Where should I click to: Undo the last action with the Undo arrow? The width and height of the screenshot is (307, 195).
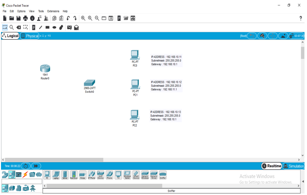(x=68, y=18)
